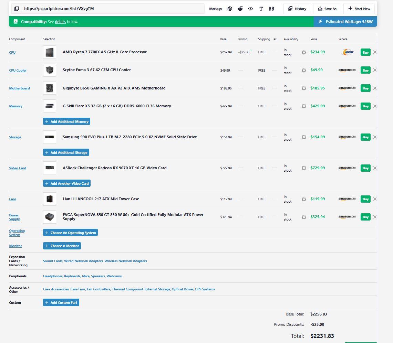Open the compatibility details link
Screen dimensions: 393x343
pos(60,22)
